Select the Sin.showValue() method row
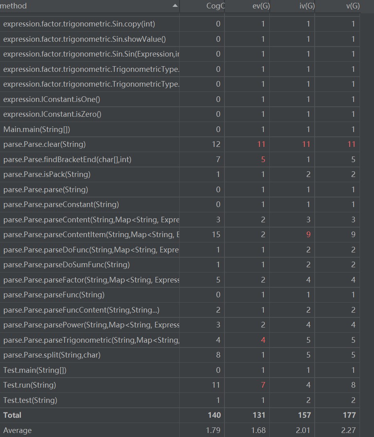 180,39
